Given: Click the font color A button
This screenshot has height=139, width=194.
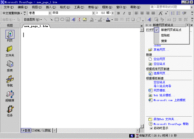Looking at the screenshot, I should point(108,19).
